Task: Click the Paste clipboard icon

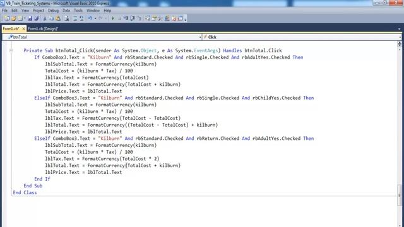Action: [58, 18]
